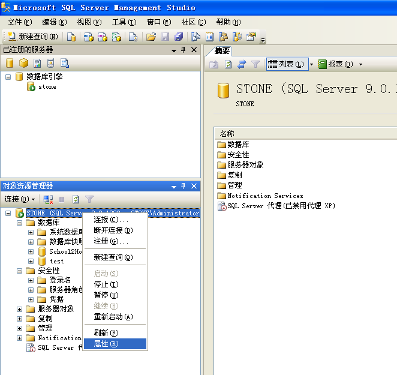
Task: Click the Analysis Services DMX Query icon
Action: (103, 37)
